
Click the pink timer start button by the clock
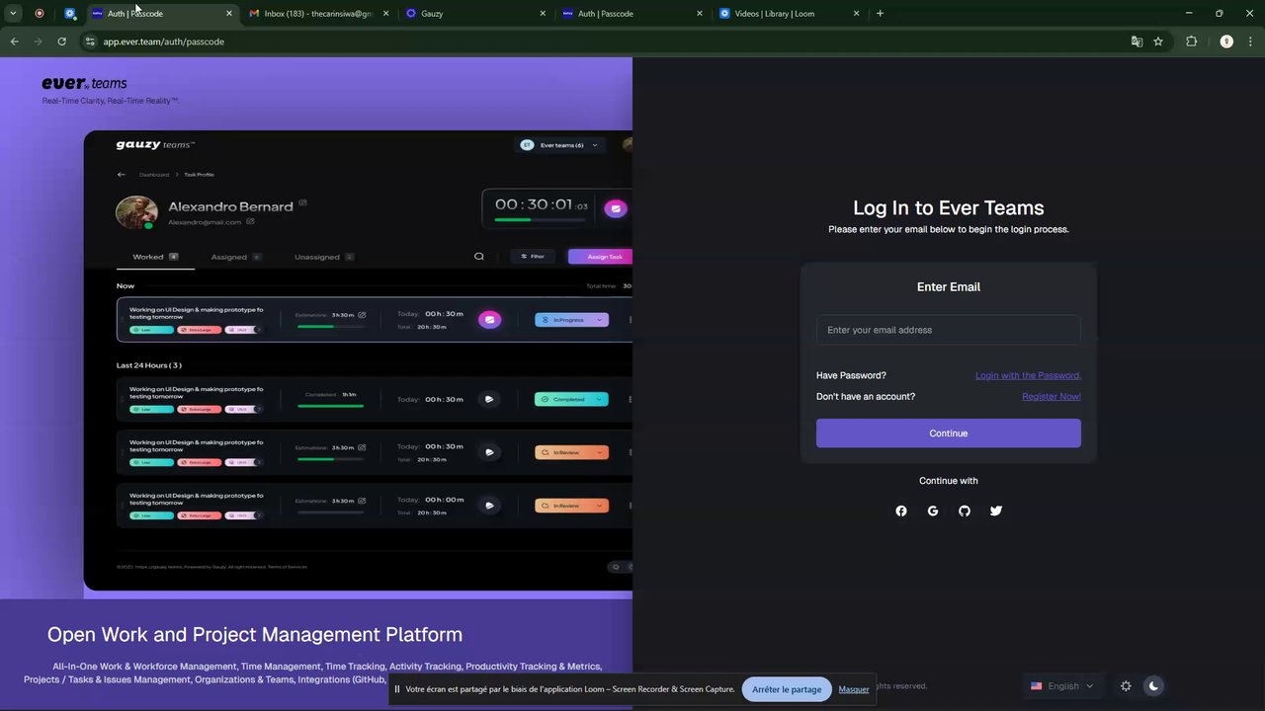(616, 208)
